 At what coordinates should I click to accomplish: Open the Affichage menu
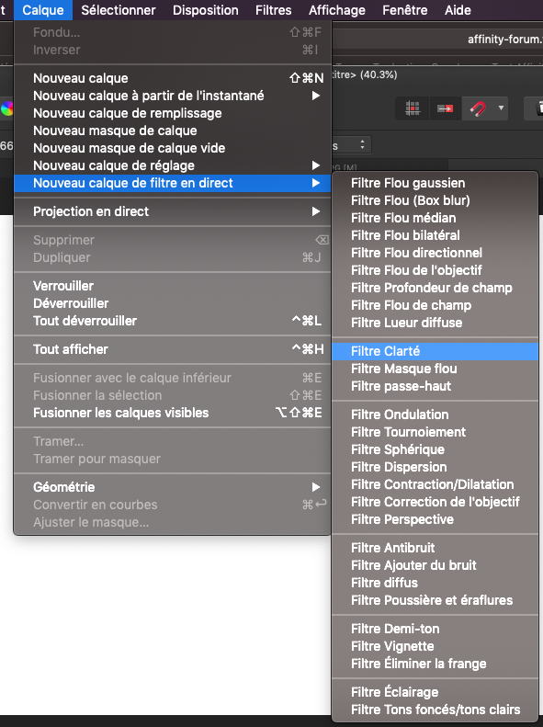pos(337,10)
